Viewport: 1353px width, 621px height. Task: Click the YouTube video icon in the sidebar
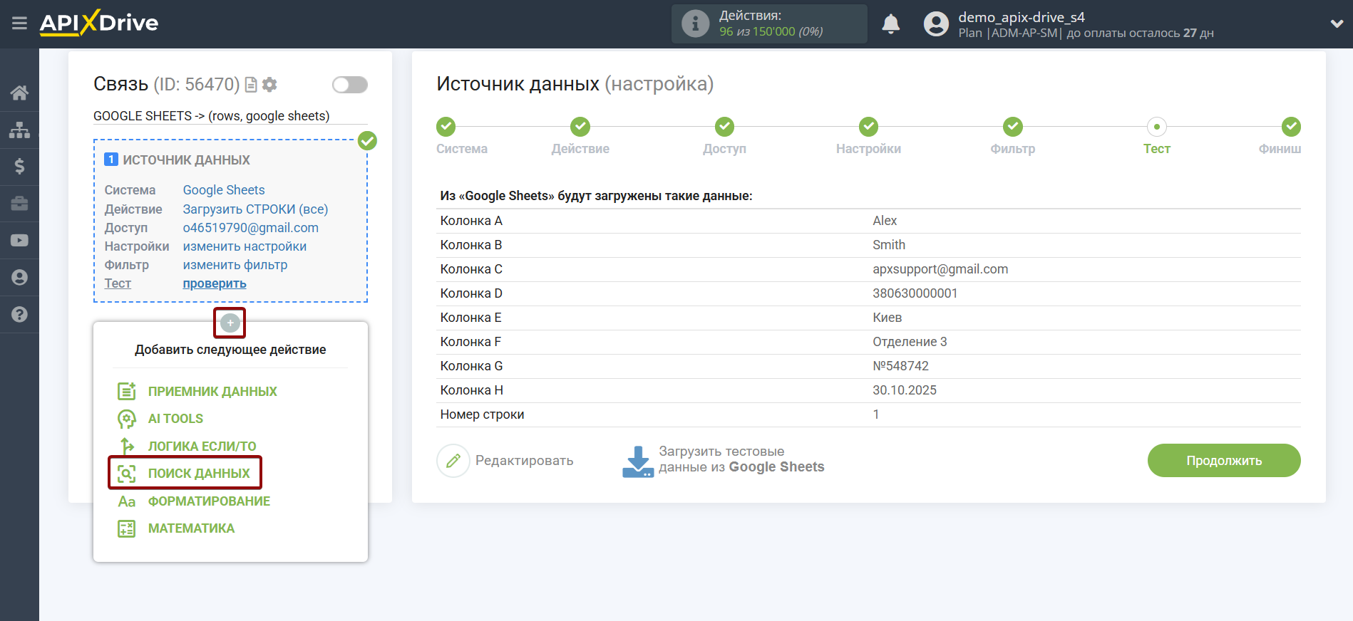click(19, 241)
